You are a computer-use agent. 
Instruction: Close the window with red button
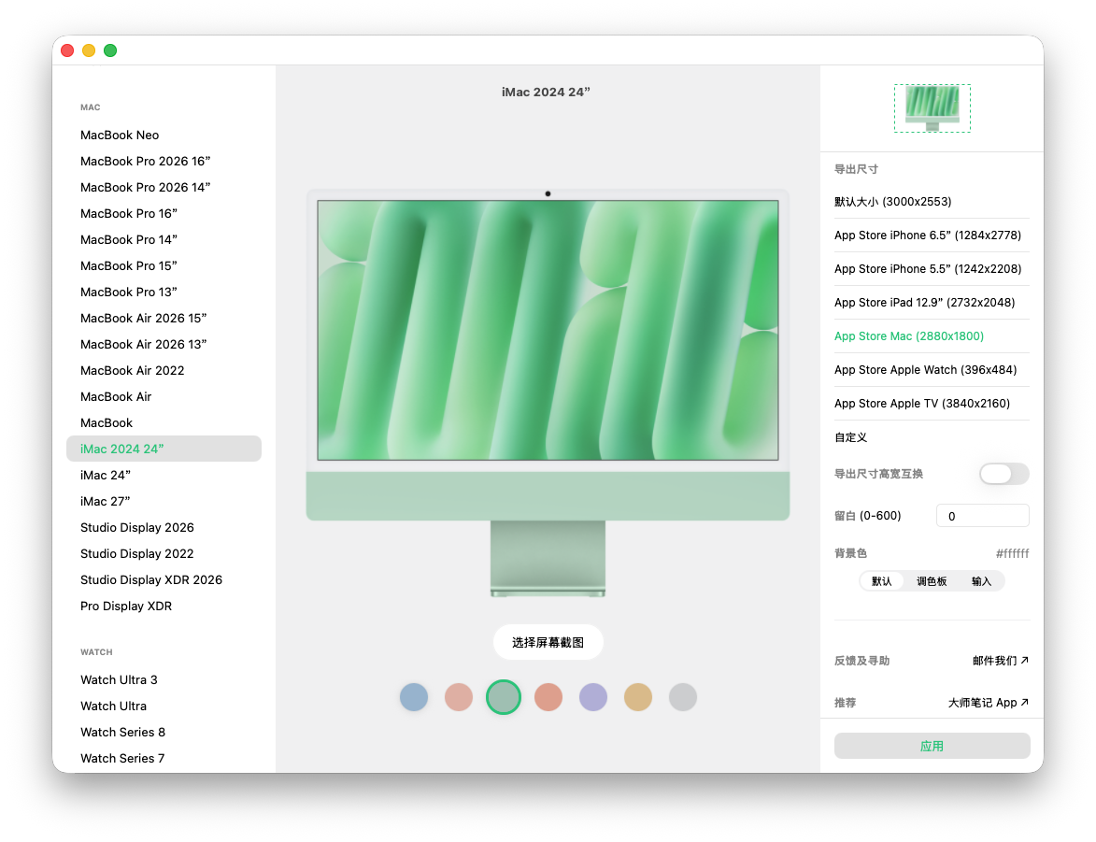tap(68, 50)
